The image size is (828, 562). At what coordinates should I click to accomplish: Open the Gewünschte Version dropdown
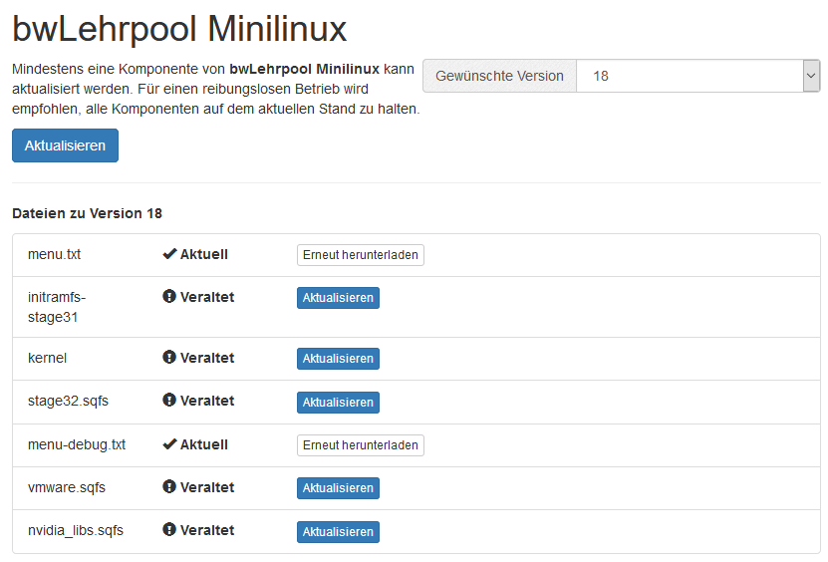697,76
